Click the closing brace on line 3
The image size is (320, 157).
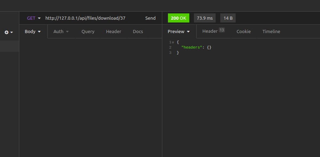pyautogui.click(x=178, y=53)
